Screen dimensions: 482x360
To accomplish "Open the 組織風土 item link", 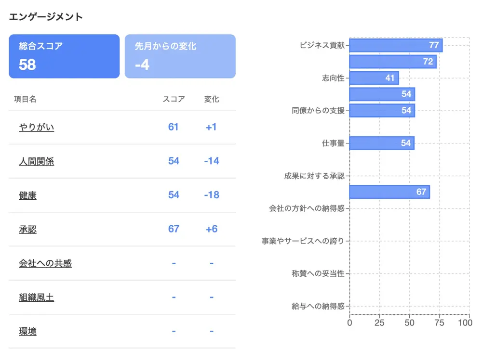I will [37, 298].
